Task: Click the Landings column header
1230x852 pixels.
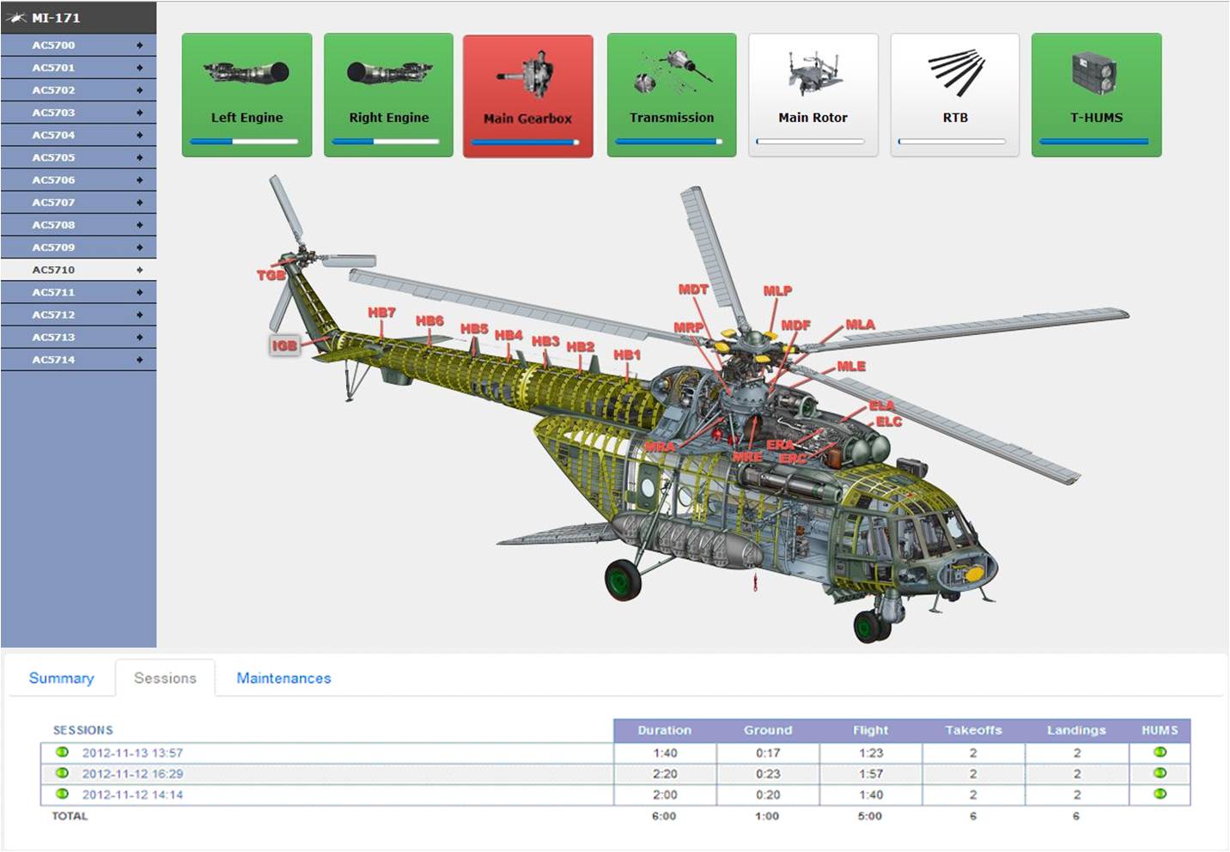Action: click(x=1077, y=730)
